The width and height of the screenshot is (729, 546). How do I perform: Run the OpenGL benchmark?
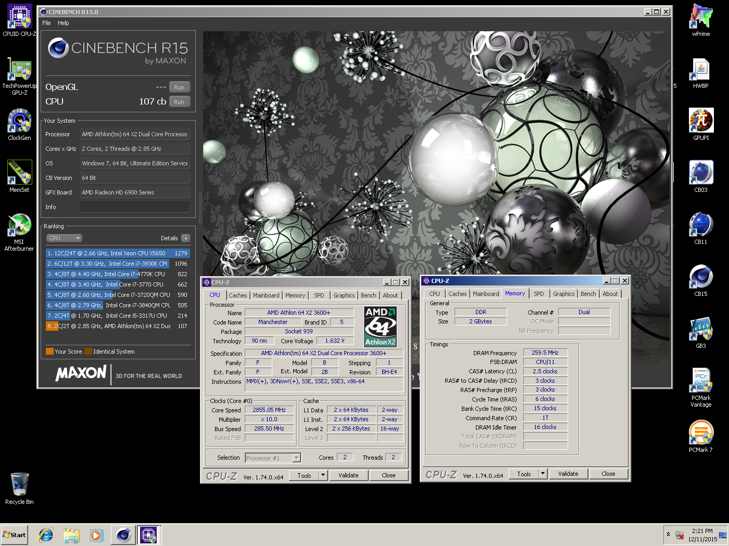(x=179, y=87)
